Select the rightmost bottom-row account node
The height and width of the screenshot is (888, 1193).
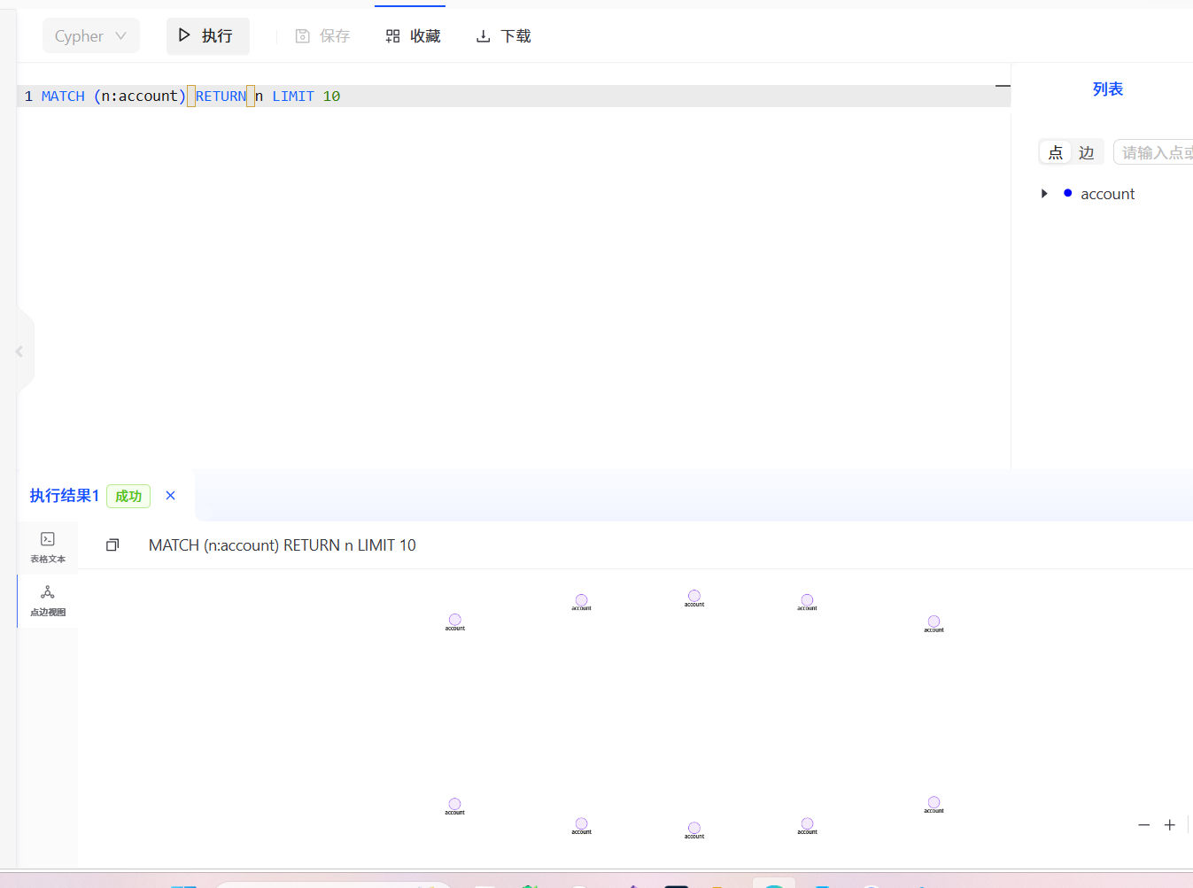pyautogui.click(x=933, y=802)
